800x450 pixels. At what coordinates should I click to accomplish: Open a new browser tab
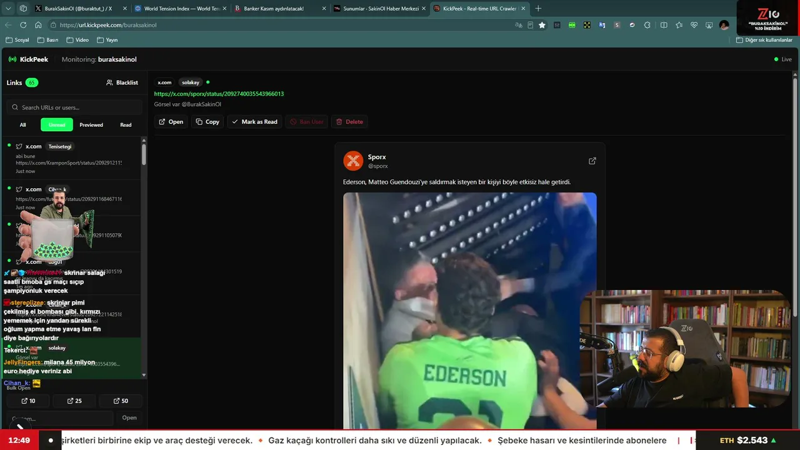pos(538,9)
